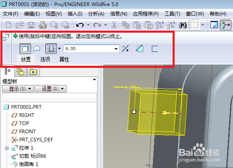Open the 应用程序(P) menu
The width and height of the screenshot is (233, 168).
click(146, 14)
